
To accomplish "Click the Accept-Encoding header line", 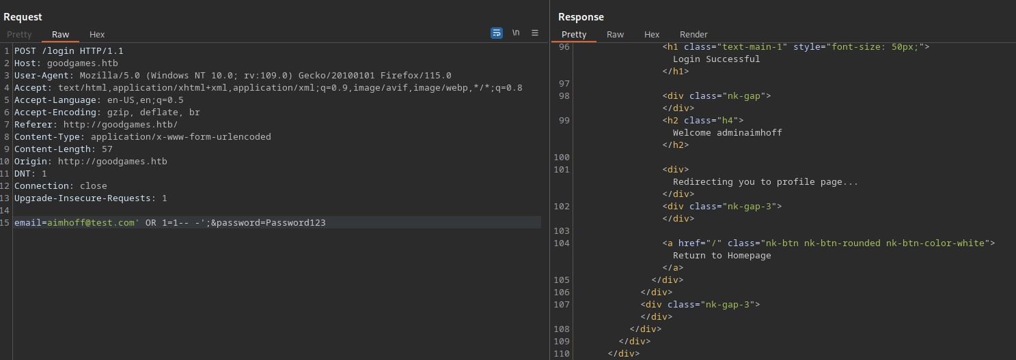I will 107,112.
